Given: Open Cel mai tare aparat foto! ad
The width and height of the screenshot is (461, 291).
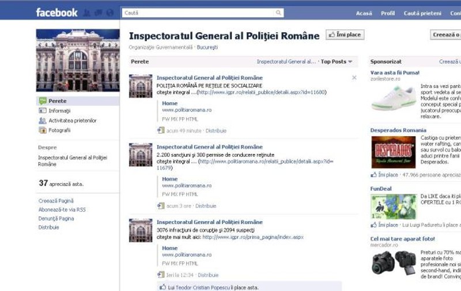Looking at the screenshot, I should pyautogui.click(x=402, y=239).
